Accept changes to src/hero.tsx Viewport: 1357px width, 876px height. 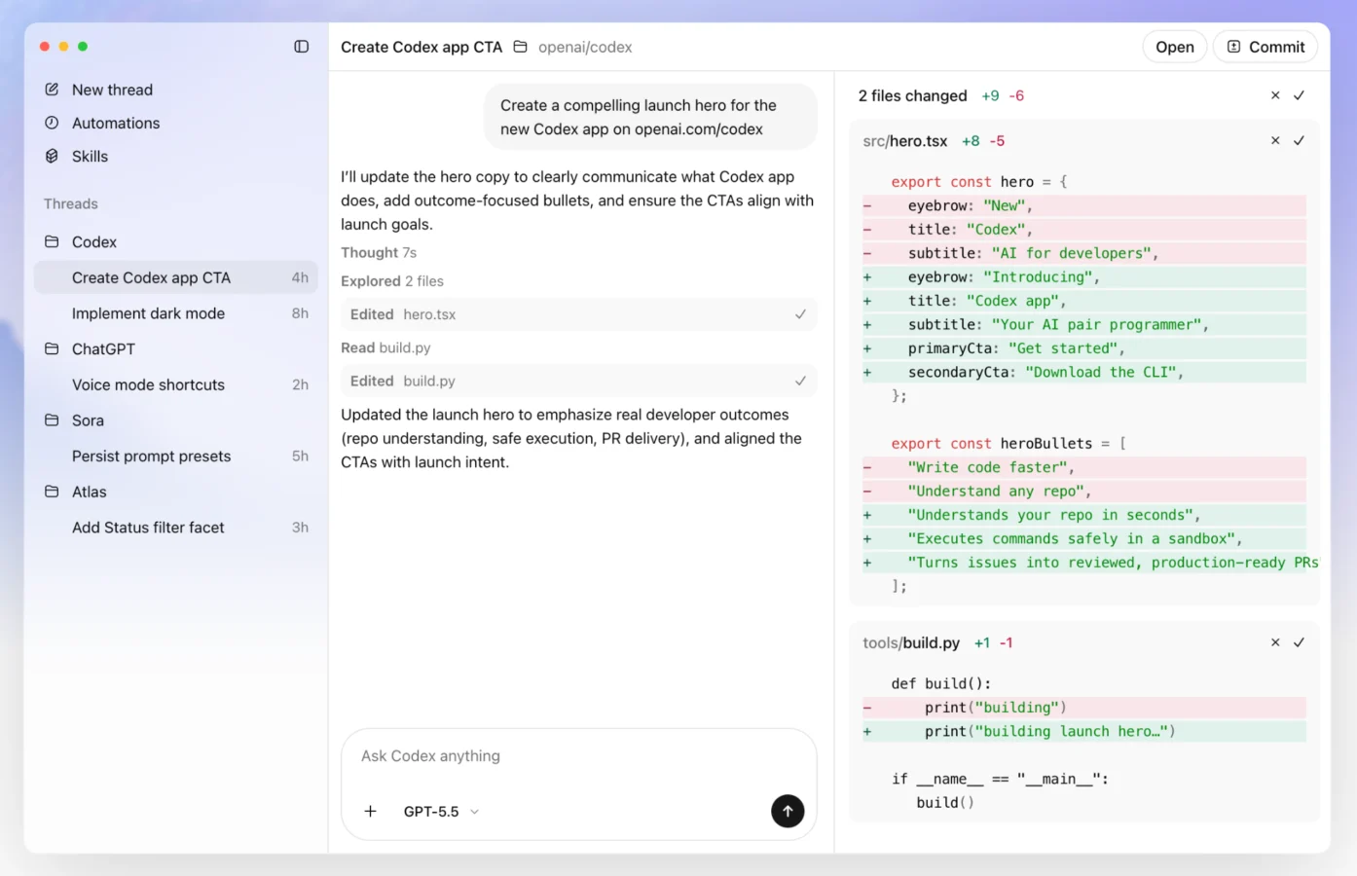[x=1299, y=141]
